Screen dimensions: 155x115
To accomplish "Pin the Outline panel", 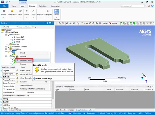I will pyautogui.click(x=48, y=23).
